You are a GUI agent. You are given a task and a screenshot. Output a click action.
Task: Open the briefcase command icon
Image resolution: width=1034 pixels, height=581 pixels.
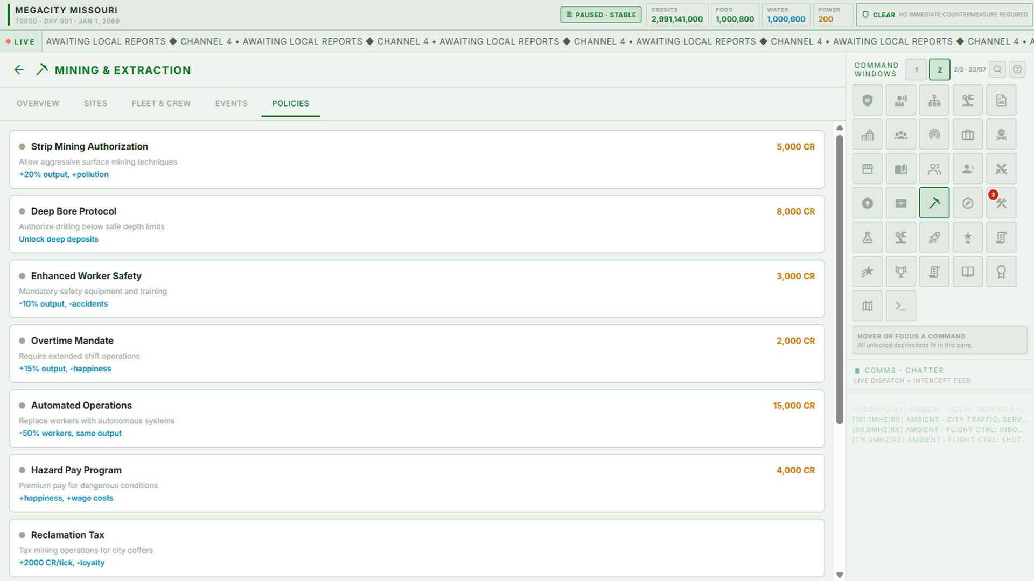point(967,134)
